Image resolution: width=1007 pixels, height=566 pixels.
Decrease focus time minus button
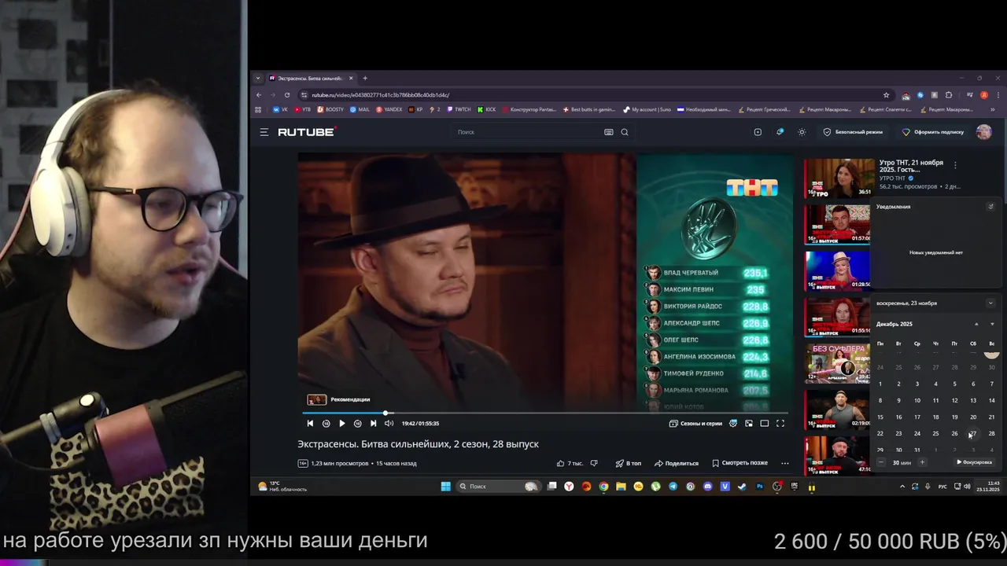pyautogui.click(x=880, y=462)
